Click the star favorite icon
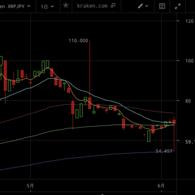The width and height of the screenshot is (195, 195). [66, 5]
